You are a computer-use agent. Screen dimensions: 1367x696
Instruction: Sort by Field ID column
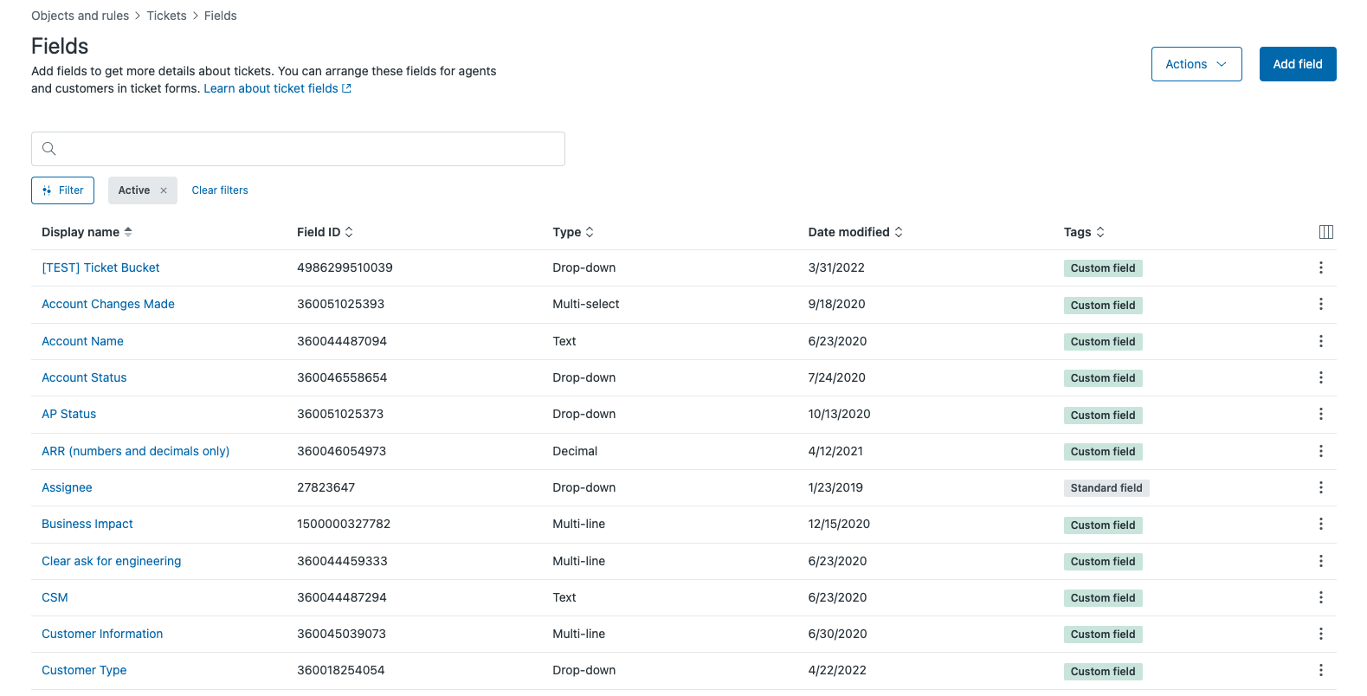point(325,232)
